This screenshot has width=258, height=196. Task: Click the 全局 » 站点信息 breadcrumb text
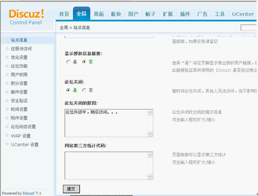point(75,27)
